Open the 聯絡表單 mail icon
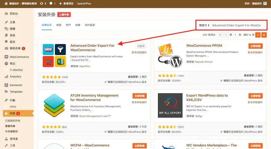 click(x=6, y=48)
